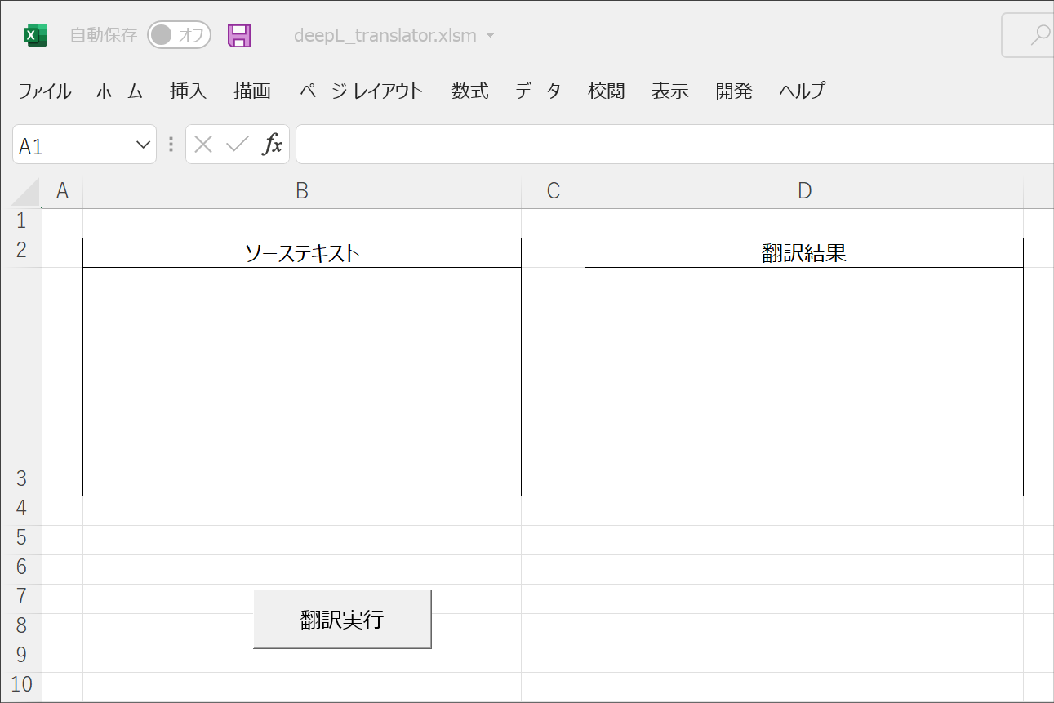Click the Excel application icon top left
The height and width of the screenshot is (703, 1054).
click(33, 34)
